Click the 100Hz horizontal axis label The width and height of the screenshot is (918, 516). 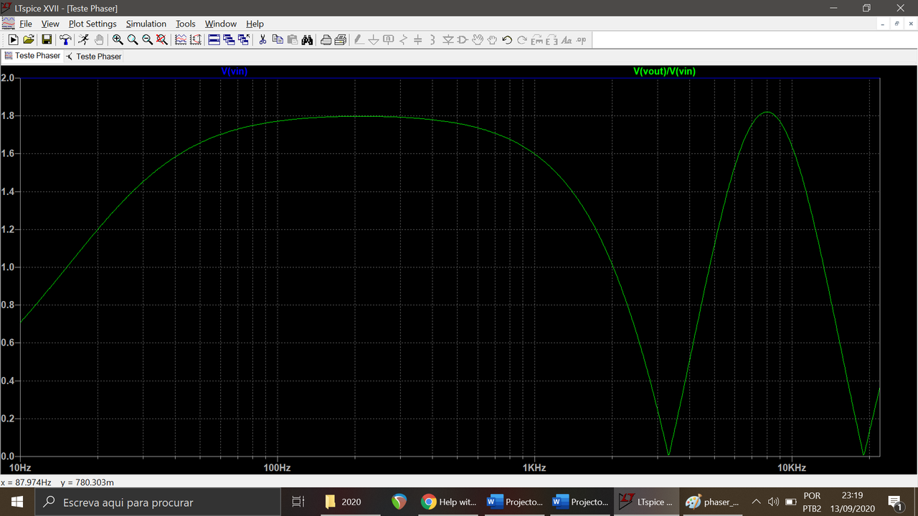278,468
